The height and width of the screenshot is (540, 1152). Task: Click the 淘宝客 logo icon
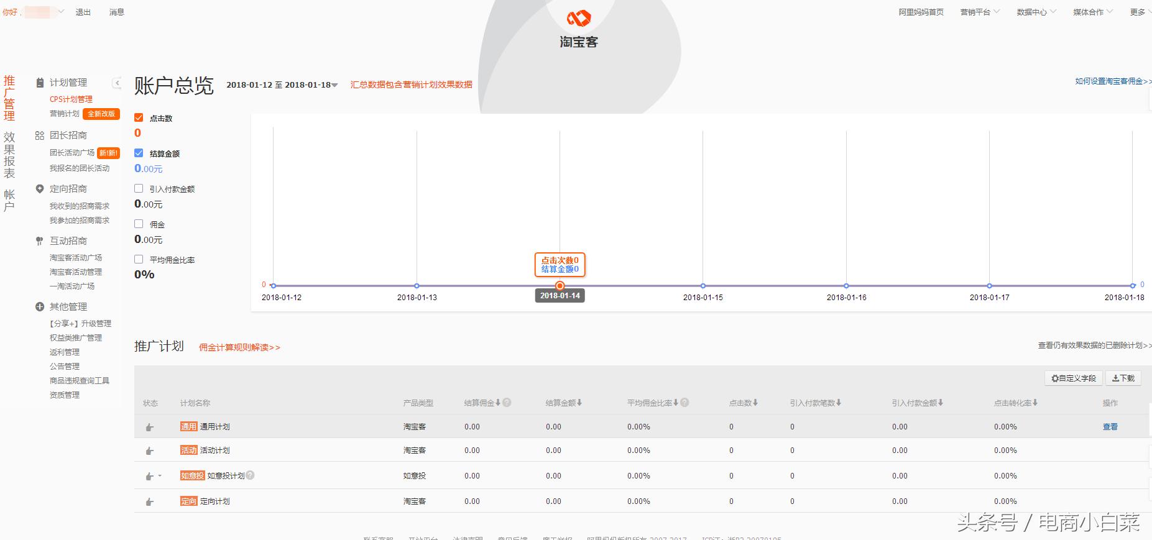click(x=578, y=19)
